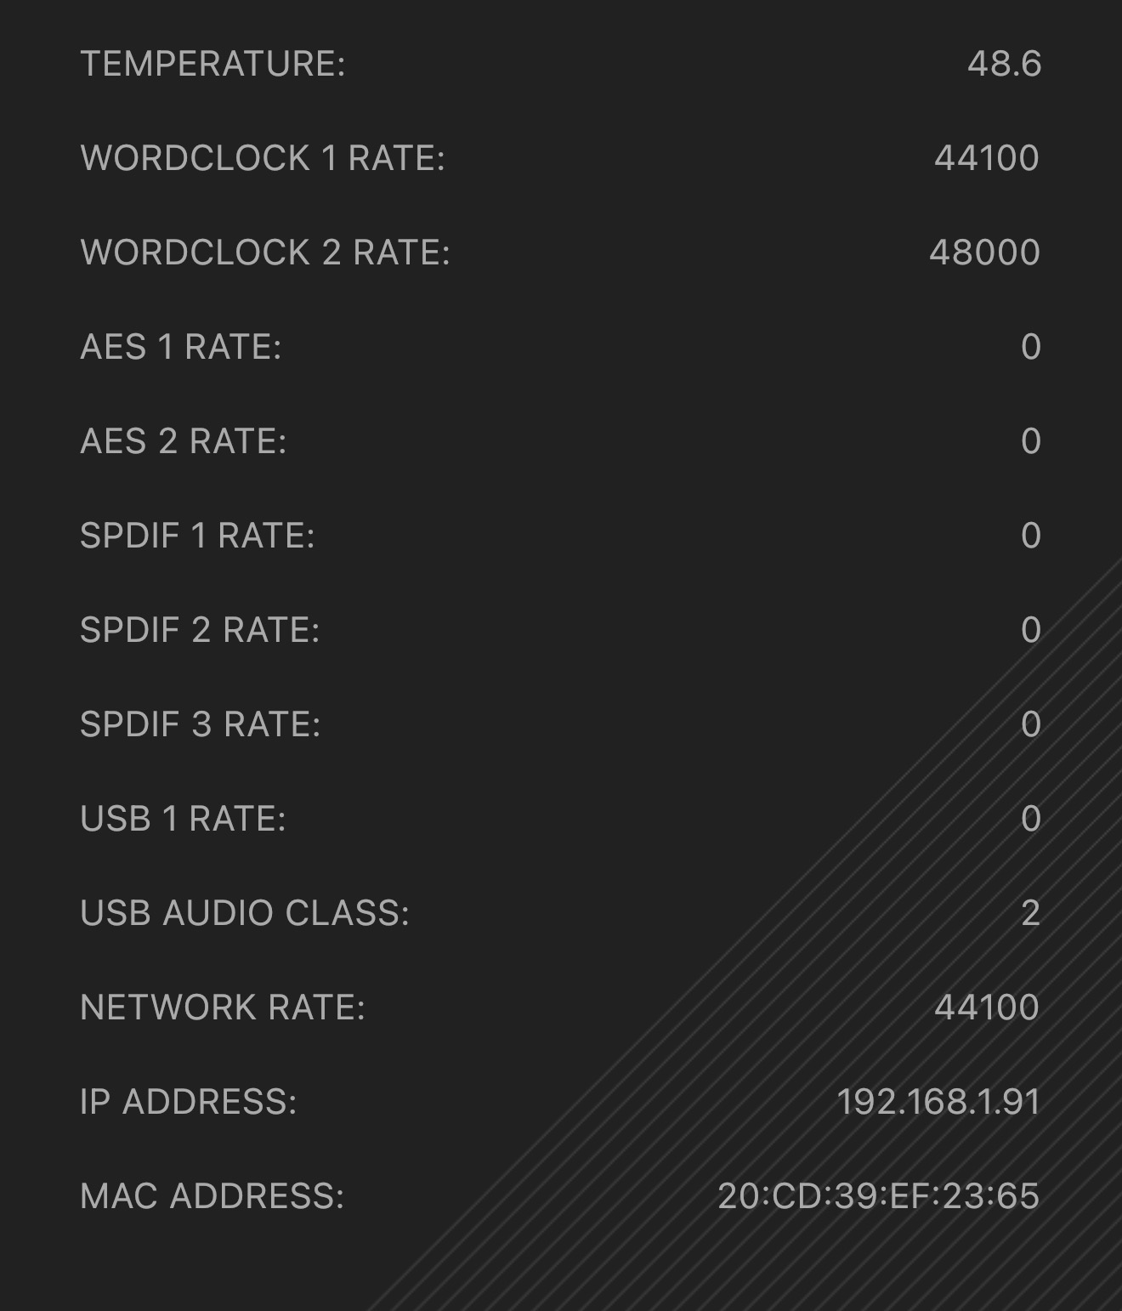Click the NETWORK RATE label
The width and height of the screenshot is (1122, 1311).
(222, 1008)
